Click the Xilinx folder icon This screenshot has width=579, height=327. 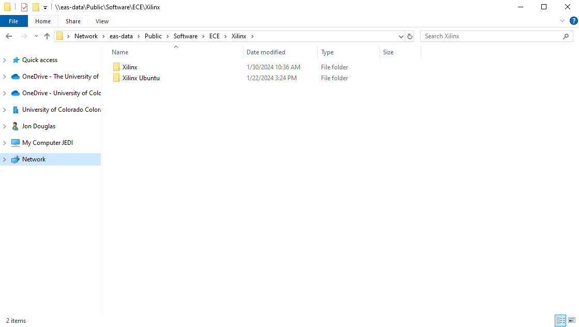pyautogui.click(x=116, y=67)
